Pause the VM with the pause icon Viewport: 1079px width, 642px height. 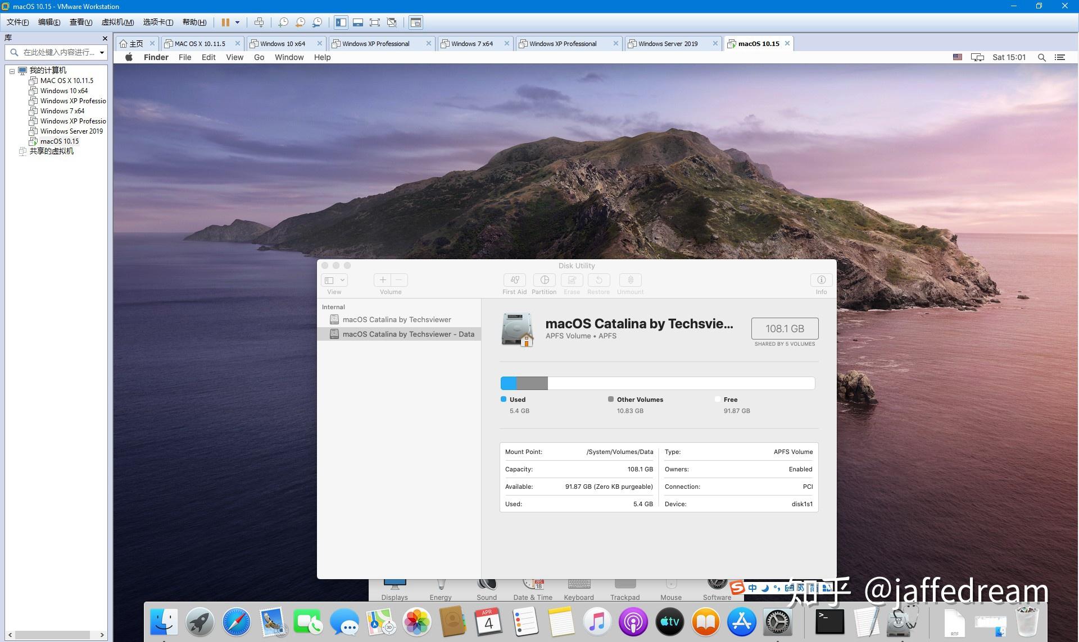click(x=225, y=22)
